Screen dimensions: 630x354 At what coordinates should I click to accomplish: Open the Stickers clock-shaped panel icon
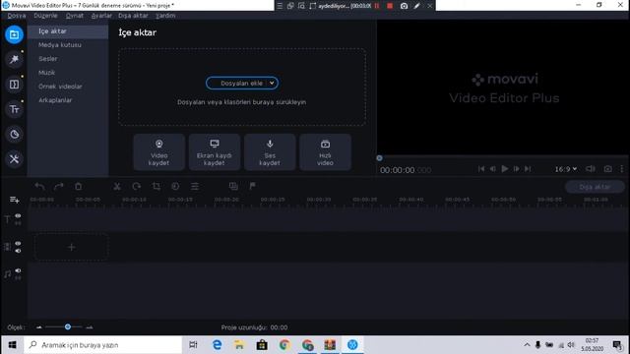14,134
